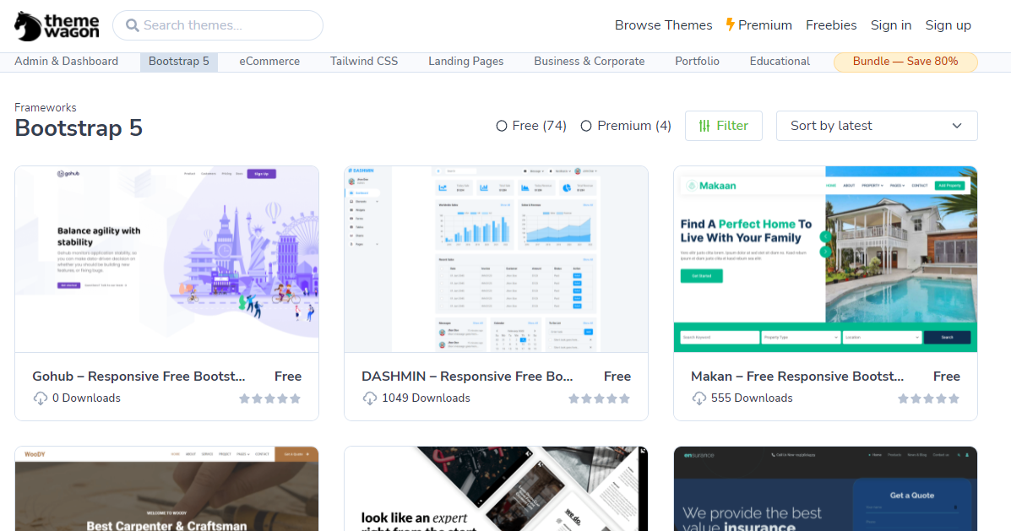Screen dimensions: 1011x531
Task: Click the Makan – Free Responsive Bootst... title
Action: 797,377
